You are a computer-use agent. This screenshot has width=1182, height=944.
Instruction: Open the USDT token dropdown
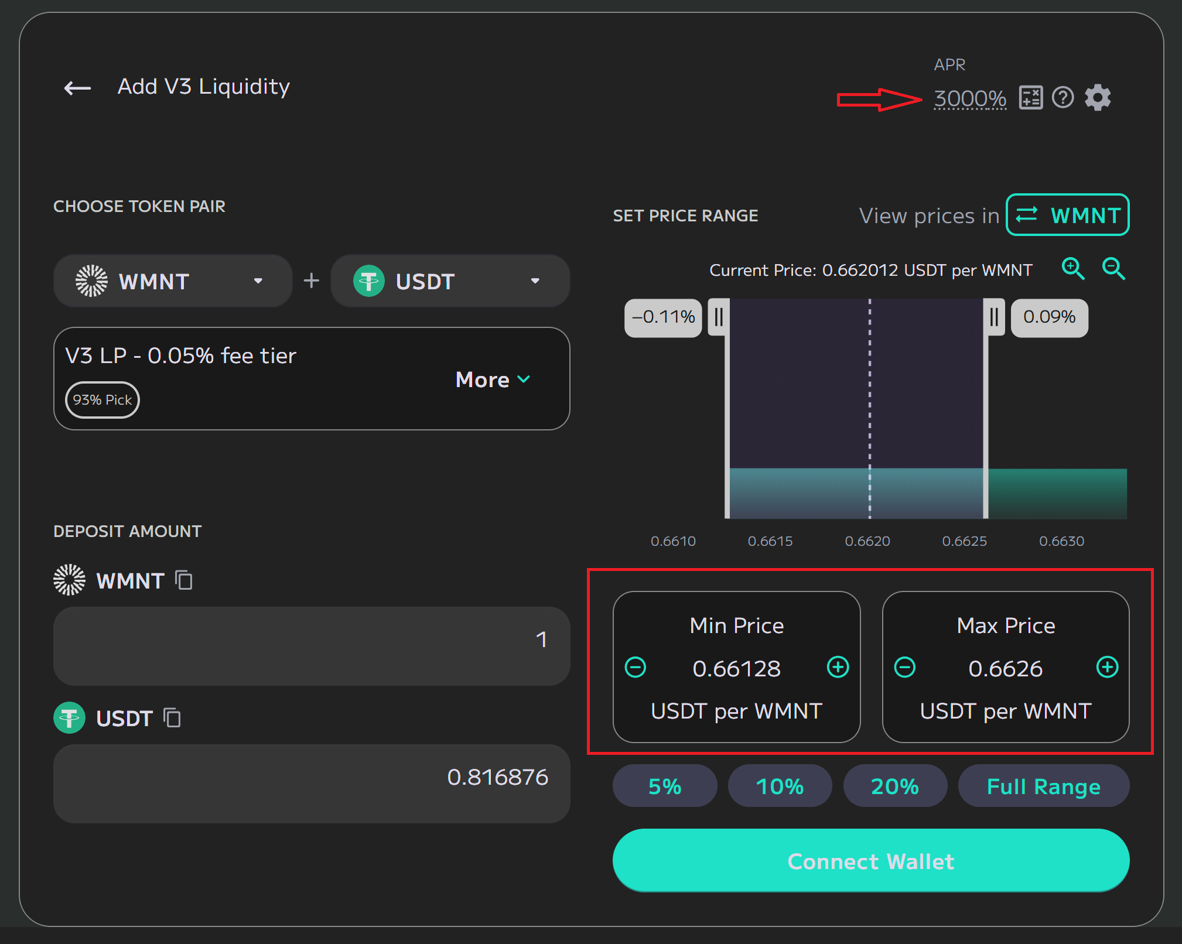(450, 281)
